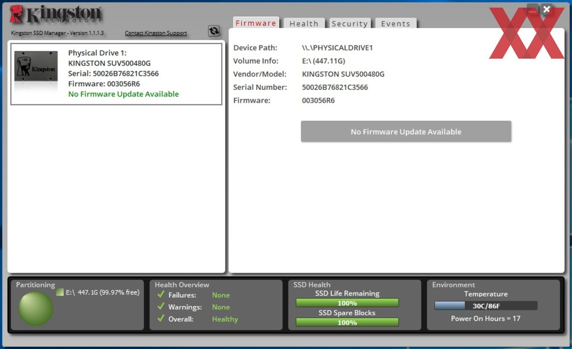Click Serial: 50026B76821C3566 in drive list
572x349 pixels.
(113, 73)
